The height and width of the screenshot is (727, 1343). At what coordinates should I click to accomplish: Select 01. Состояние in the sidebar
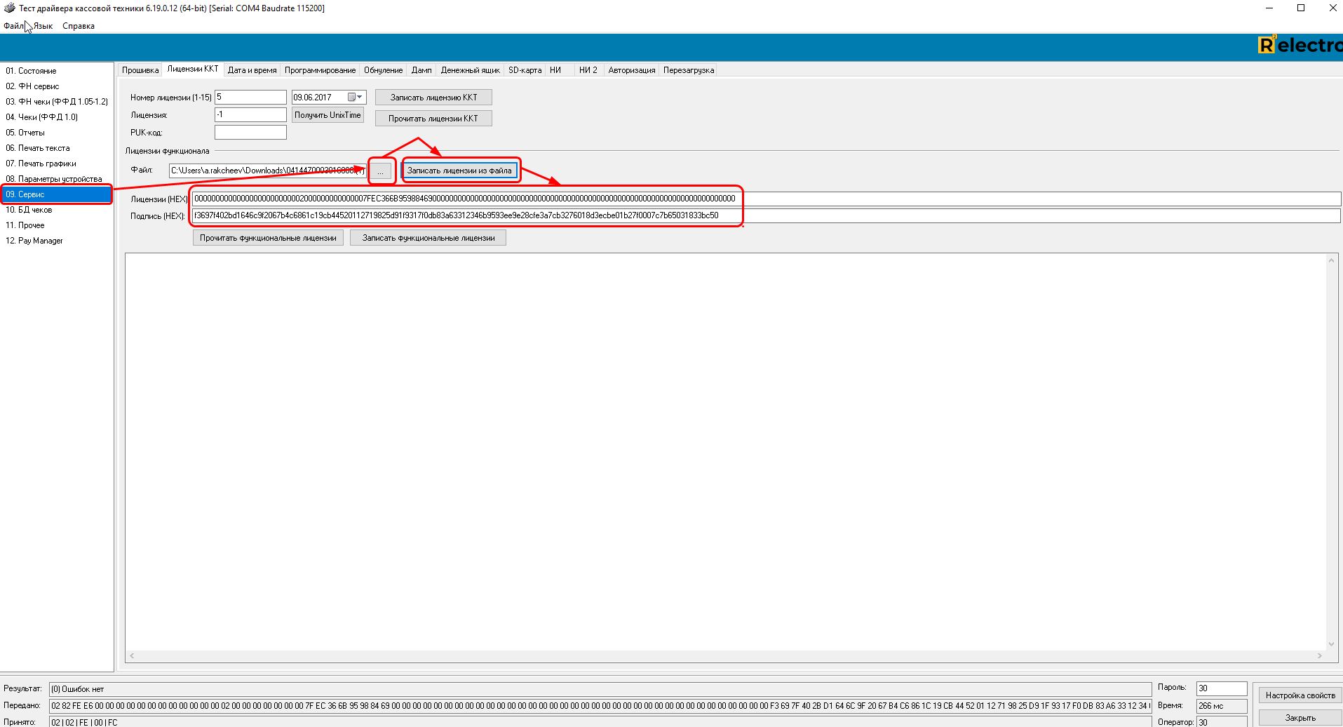[x=31, y=71]
